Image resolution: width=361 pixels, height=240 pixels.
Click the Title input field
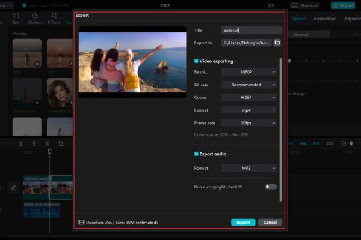click(x=251, y=30)
